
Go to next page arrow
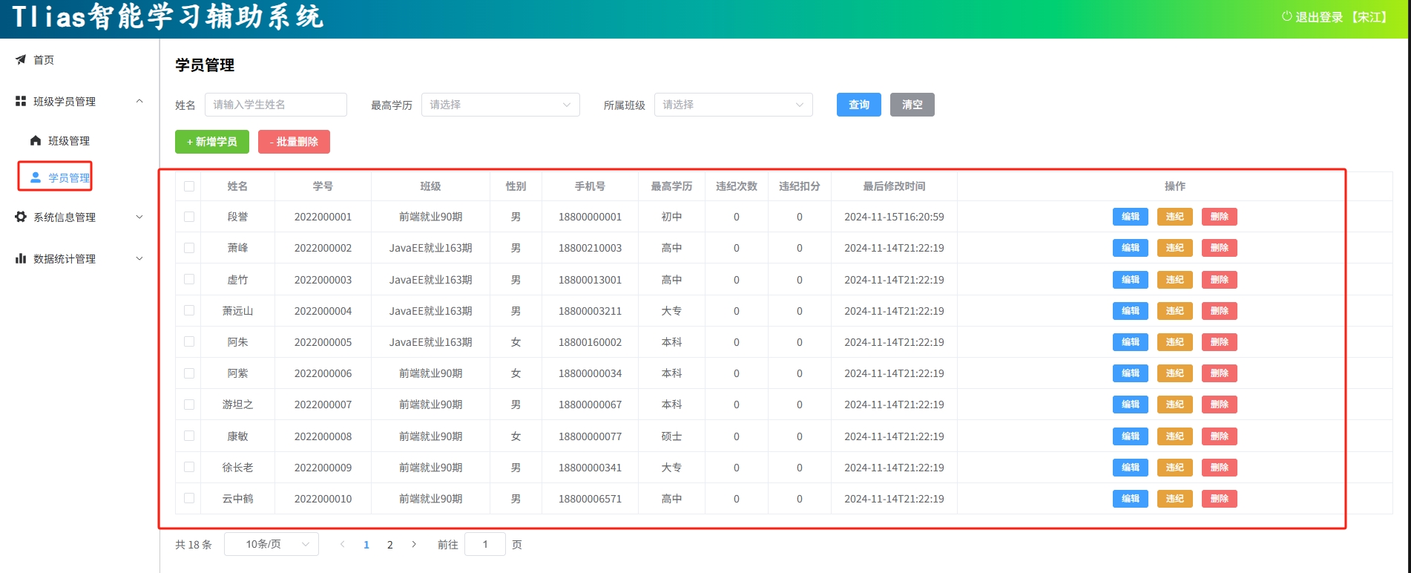(414, 544)
